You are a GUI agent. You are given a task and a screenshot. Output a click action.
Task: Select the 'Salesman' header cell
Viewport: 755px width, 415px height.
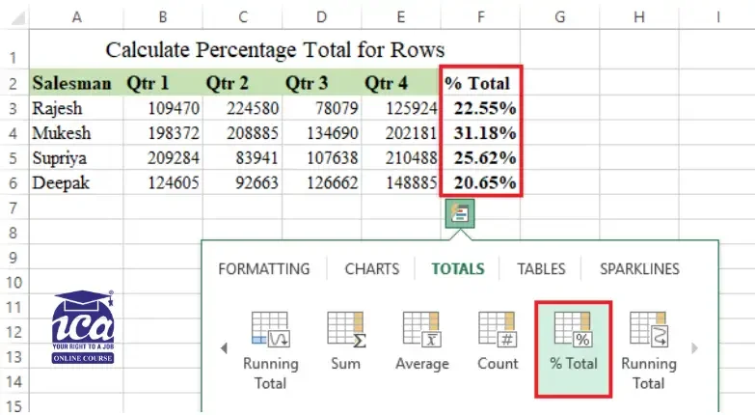tap(76, 83)
